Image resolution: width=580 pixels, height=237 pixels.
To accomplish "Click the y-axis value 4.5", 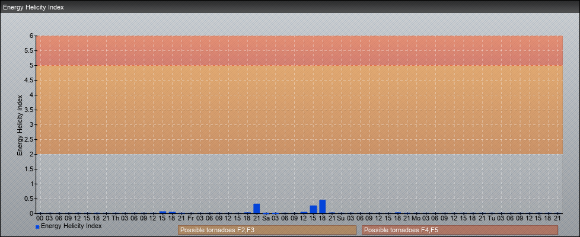I will (x=29, y=80).
